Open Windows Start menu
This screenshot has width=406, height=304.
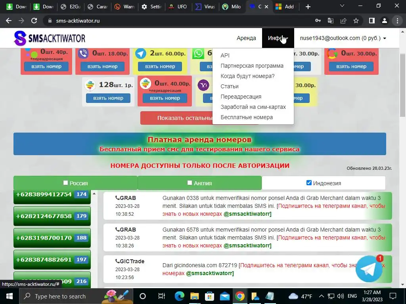10,296
